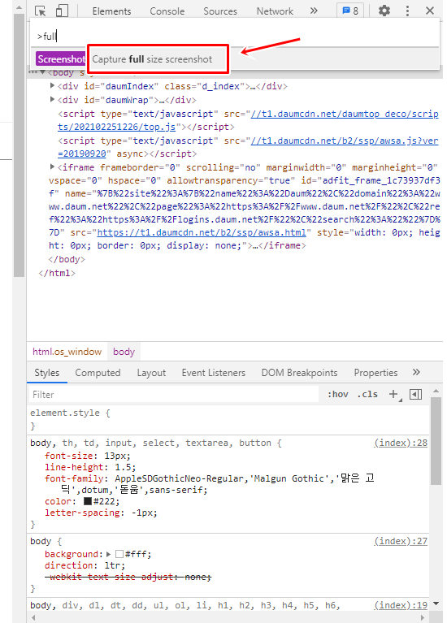Image resolution: width=447 pixels, height=623 pixels.
Task: Expand the adfit iframe node
Action: click(x=52, y=167)
